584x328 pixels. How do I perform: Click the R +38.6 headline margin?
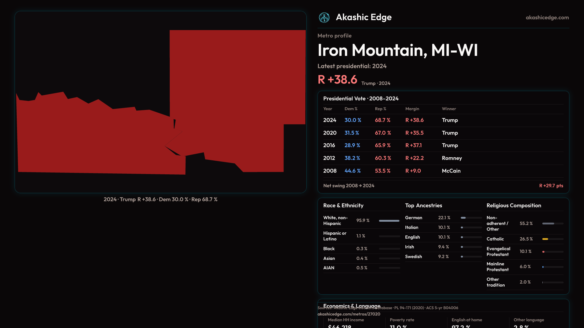click(337, 80)
